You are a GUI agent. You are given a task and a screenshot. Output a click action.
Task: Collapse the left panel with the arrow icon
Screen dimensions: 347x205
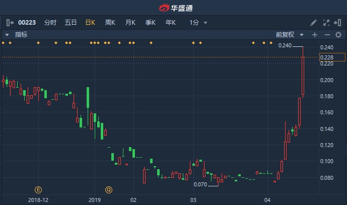(10, 23)
